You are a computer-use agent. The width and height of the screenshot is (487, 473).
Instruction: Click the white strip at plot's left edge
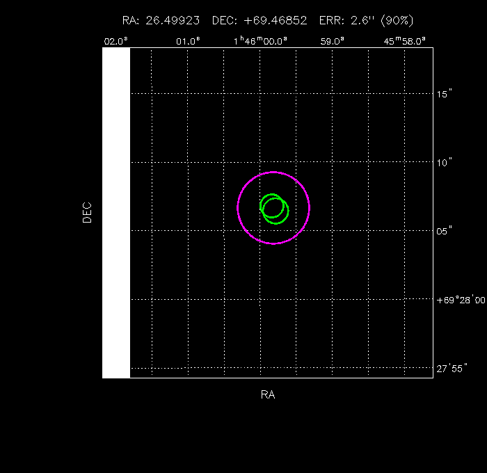pos(116,212)
